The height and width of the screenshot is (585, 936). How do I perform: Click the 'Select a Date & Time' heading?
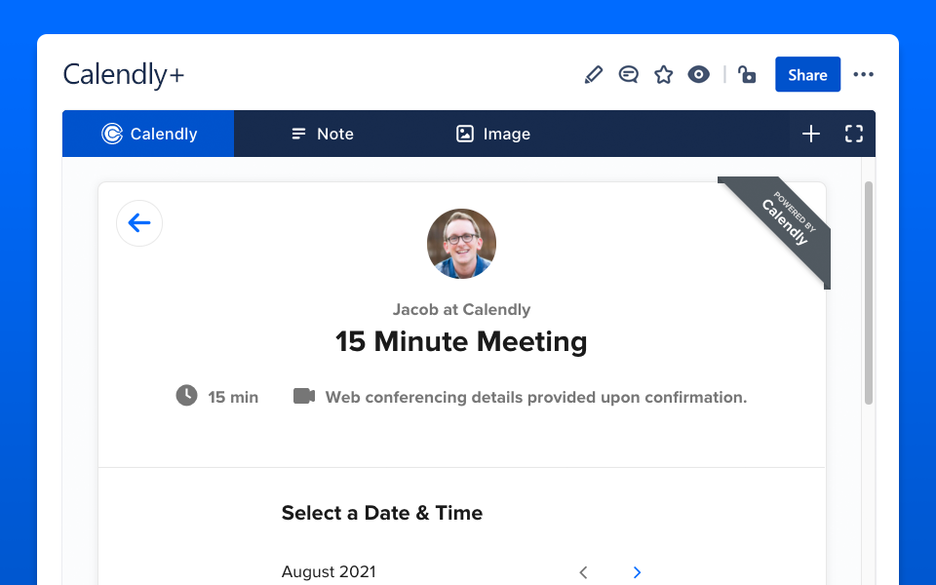(382, 513)
